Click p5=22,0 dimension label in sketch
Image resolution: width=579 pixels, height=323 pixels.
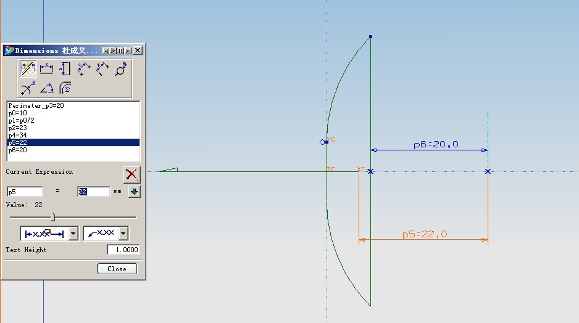pyautogui.click(x=424, y=234)
